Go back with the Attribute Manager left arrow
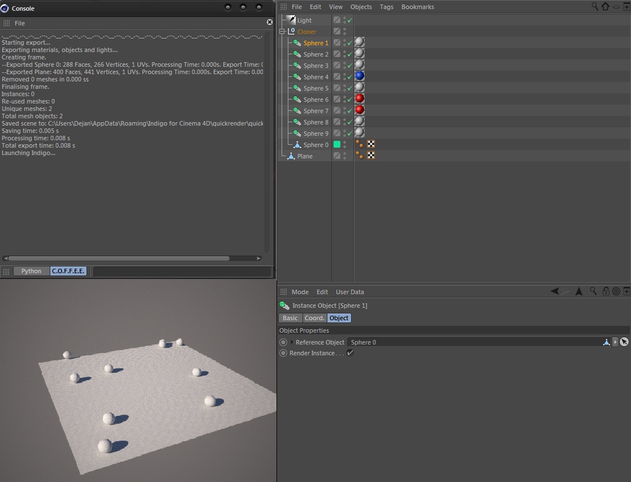This screenshot has height=482, width=631. pos(555,291)
